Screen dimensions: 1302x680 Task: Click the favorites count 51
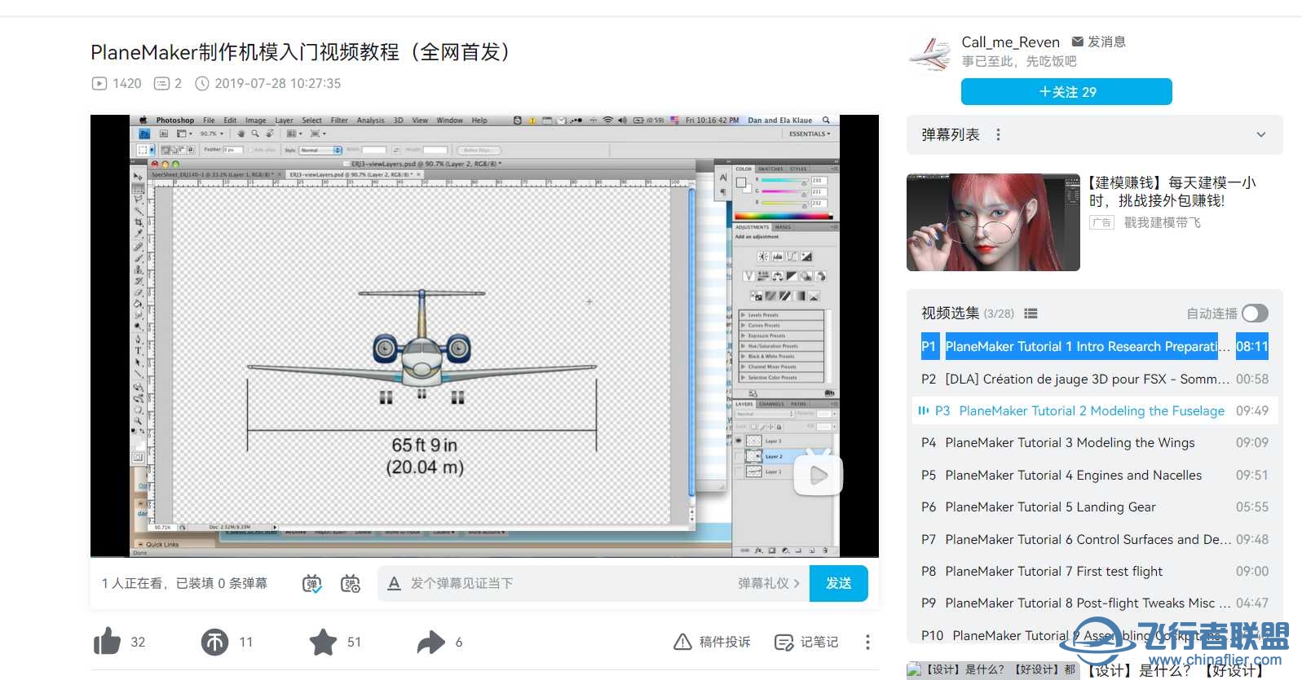(x=354, y=642)
